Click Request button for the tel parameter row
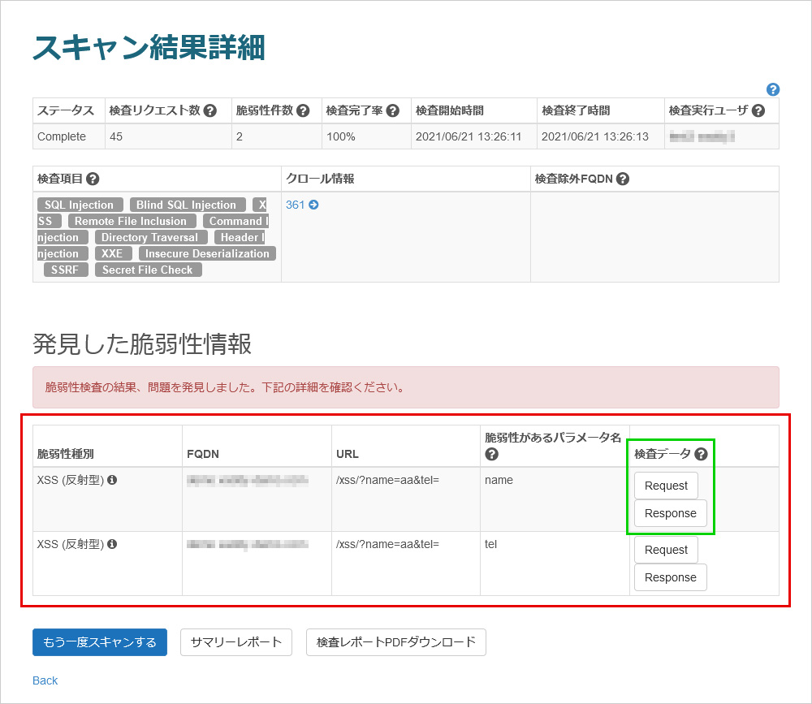 click(666, 550)
